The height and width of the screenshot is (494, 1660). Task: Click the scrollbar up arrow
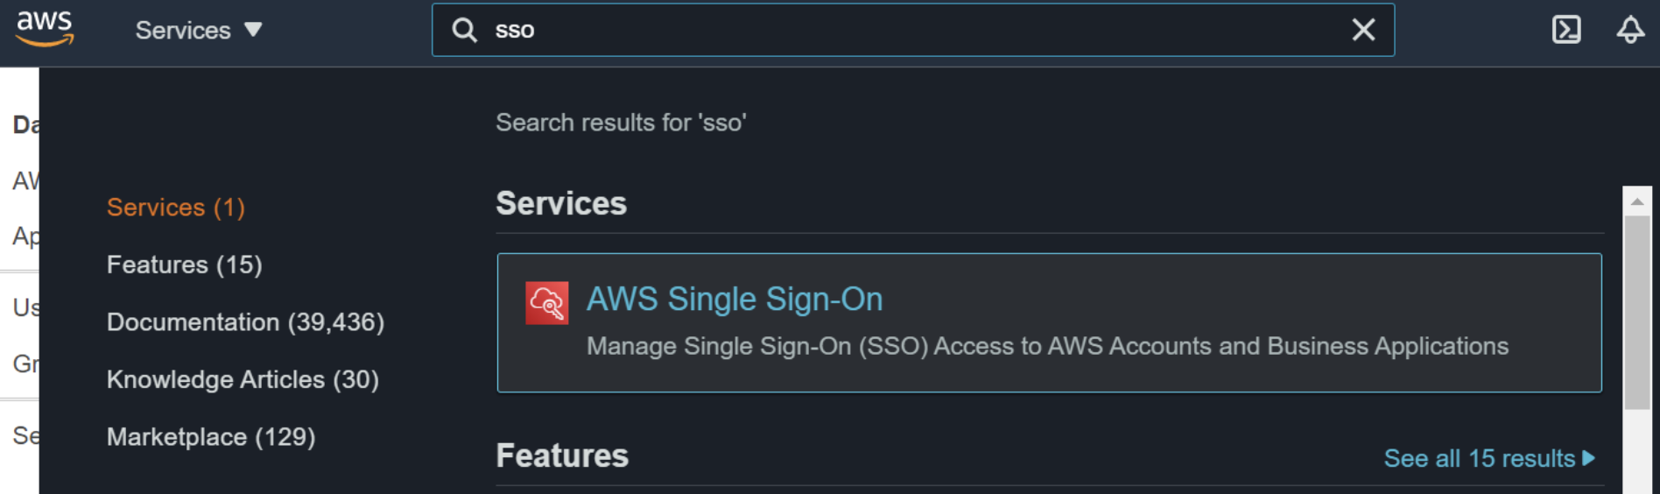coord(1636,201)
